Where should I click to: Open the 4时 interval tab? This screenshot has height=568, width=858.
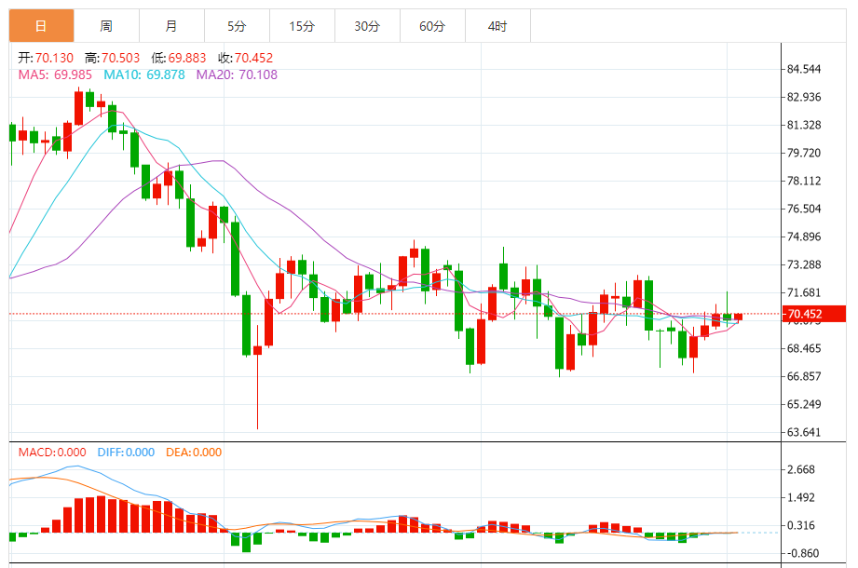497,26
